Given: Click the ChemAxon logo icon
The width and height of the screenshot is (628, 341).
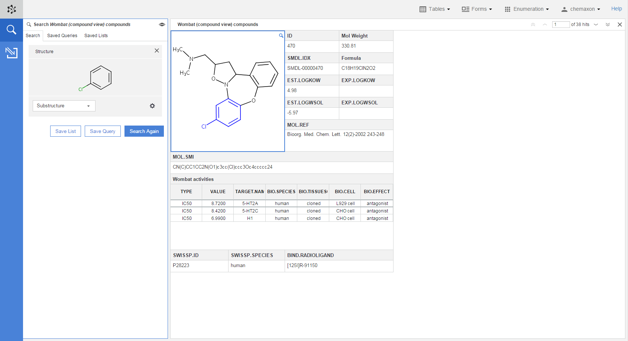Looking at the screenshot, I should [12, 9].
